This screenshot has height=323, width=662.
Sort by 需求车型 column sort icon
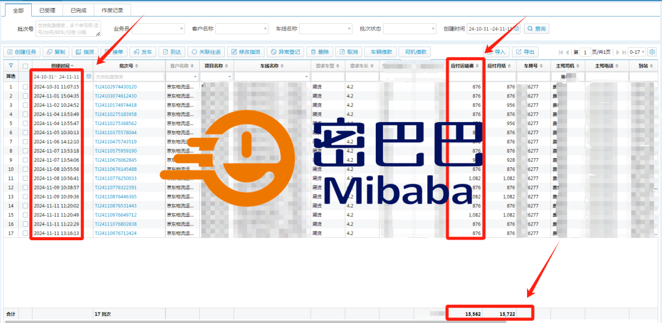pyautogui.click(x=338, y=66)
